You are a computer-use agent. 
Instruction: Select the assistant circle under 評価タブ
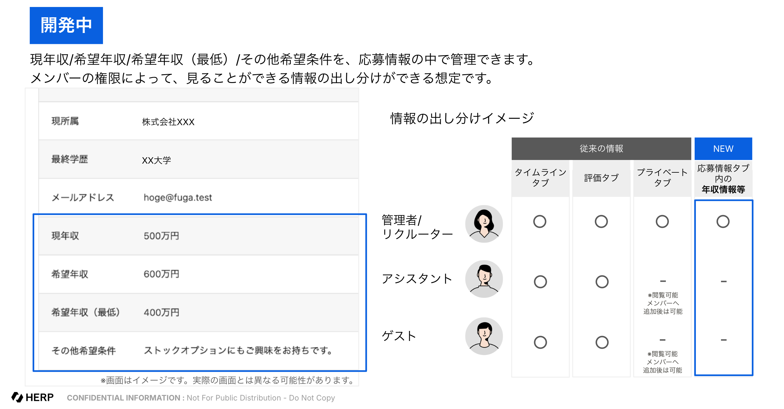coord(602,282)
